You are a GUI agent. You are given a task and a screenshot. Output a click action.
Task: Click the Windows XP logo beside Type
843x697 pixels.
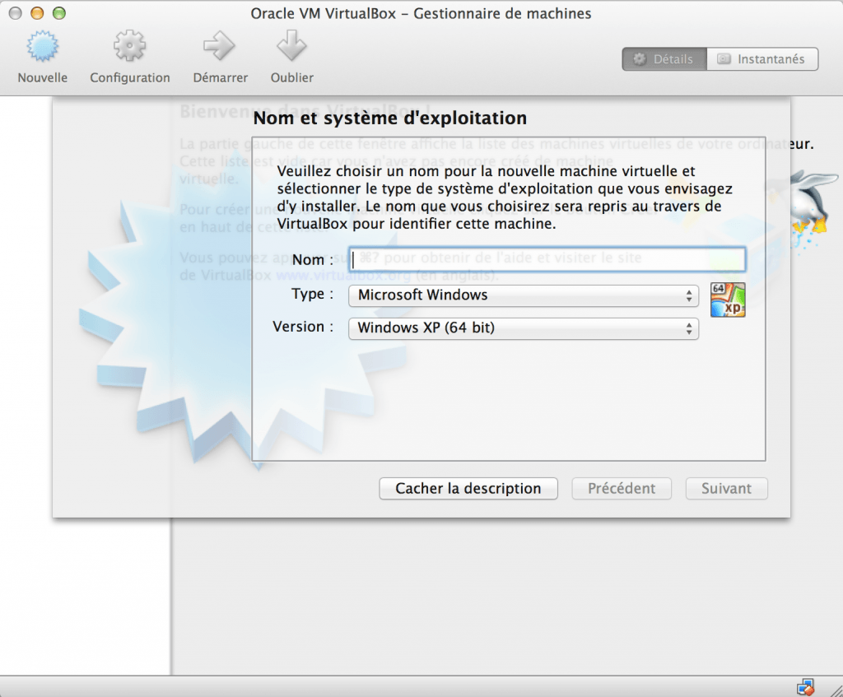pyautogui.click(x=728, y=300)
